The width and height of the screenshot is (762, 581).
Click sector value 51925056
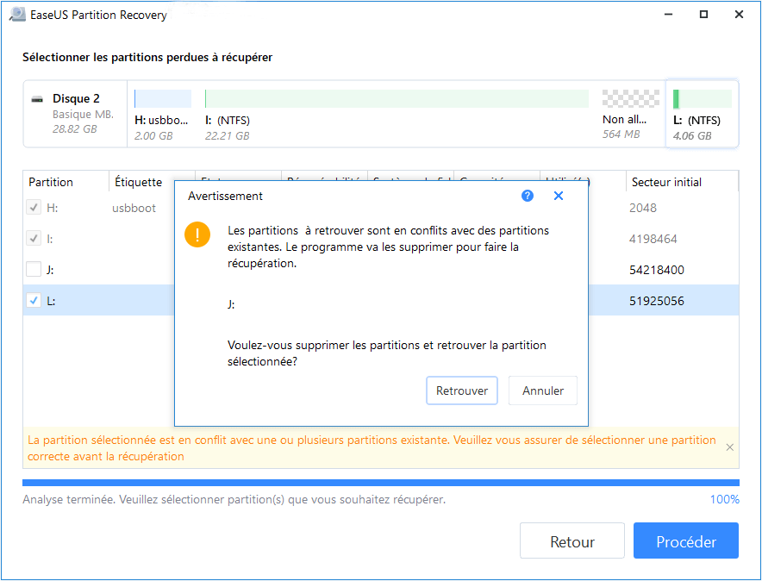click(657, 301)
